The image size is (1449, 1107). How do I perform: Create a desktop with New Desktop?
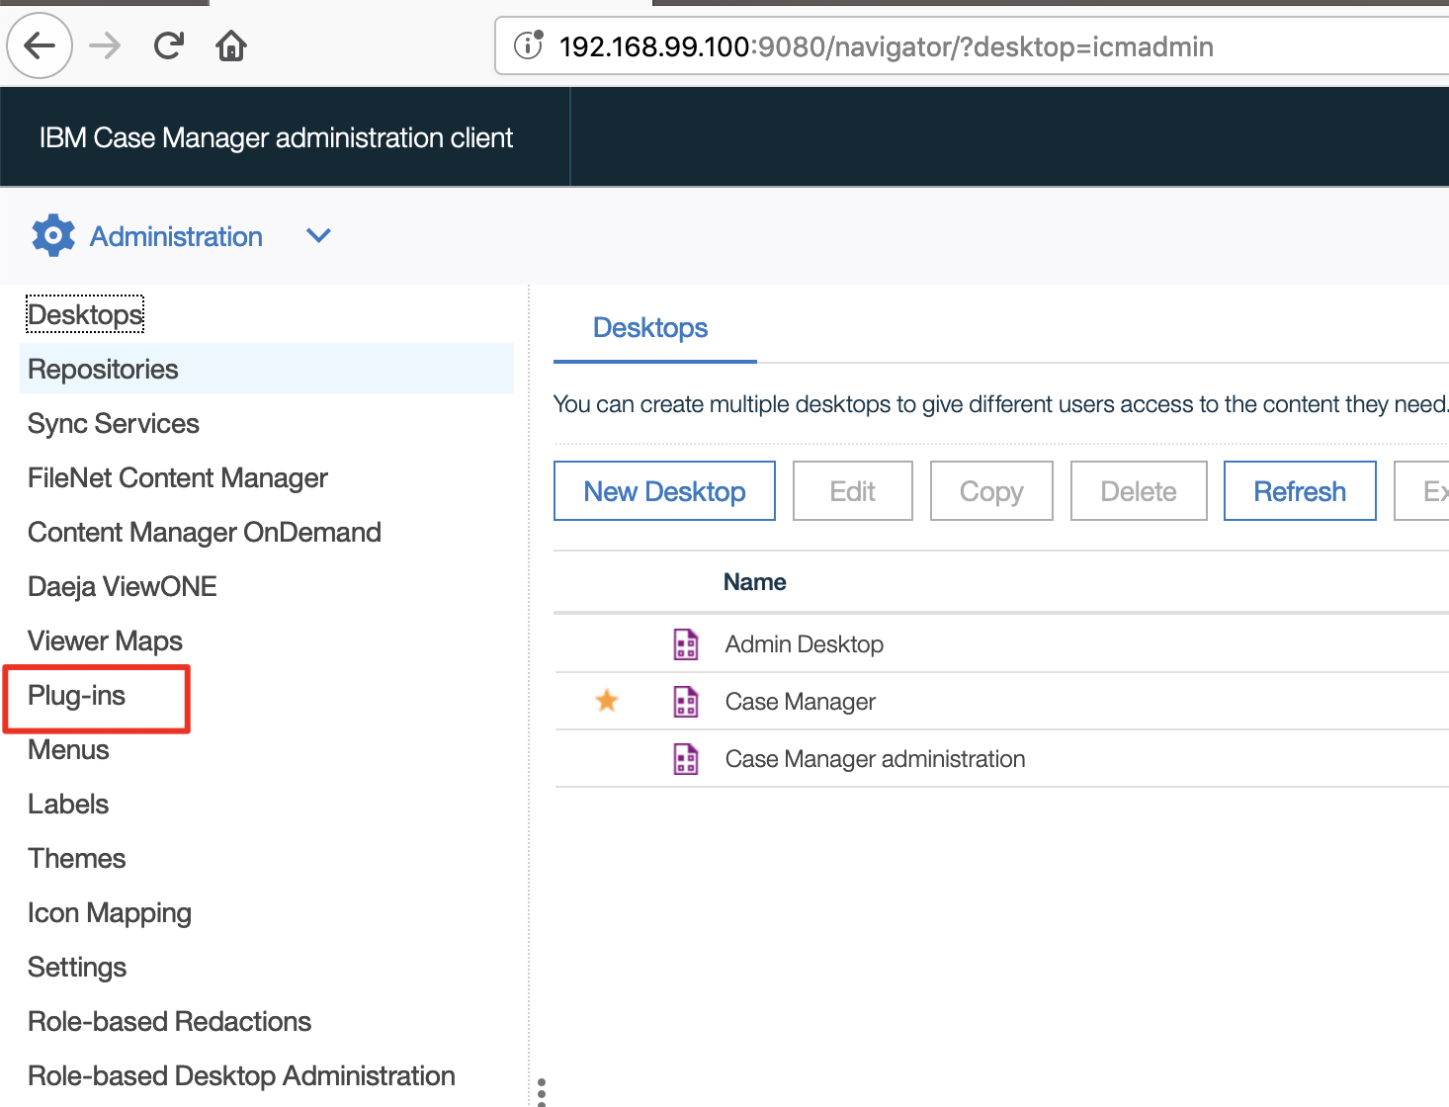[x=664, y=490]
